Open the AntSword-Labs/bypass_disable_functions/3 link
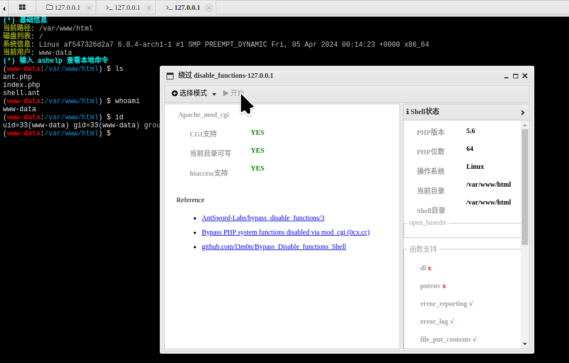This screenshot has height=363, width=569. (x=263, y=218)
